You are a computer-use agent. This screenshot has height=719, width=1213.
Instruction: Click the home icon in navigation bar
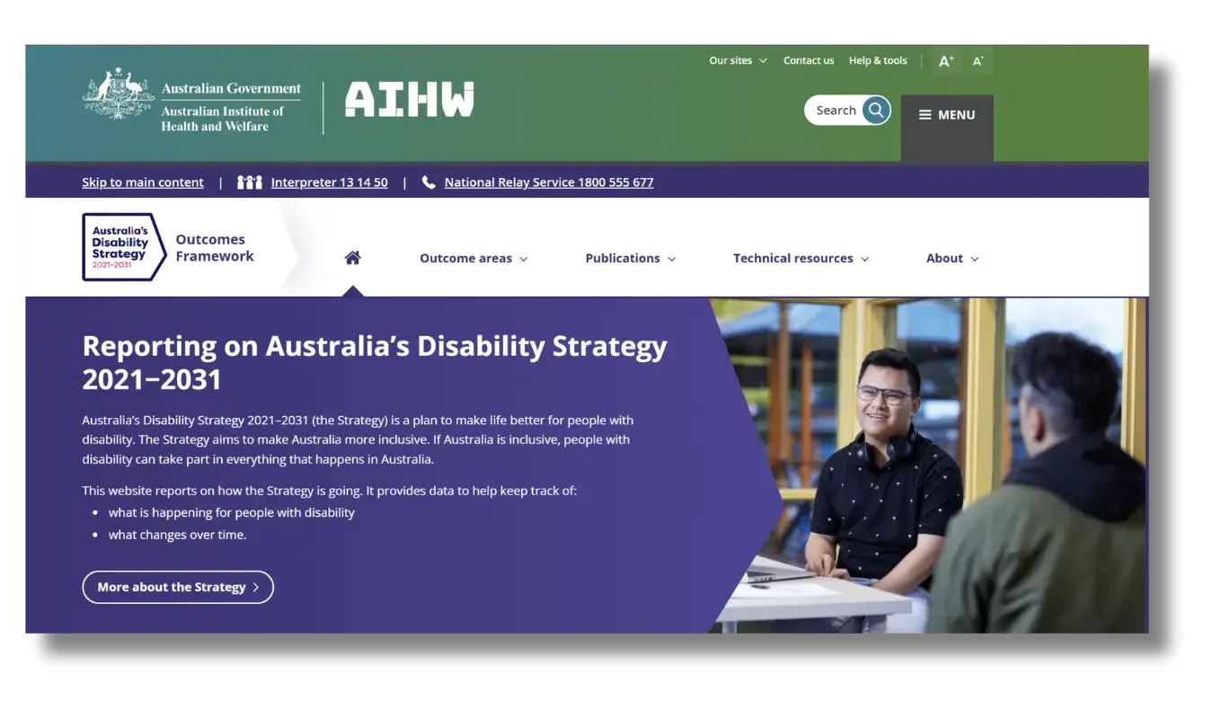click(352, 258)
